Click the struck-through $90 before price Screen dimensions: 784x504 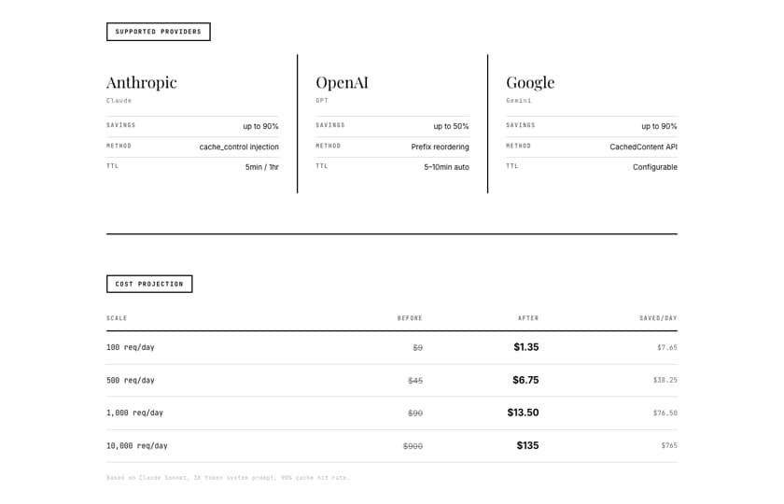tap(415, 413)
